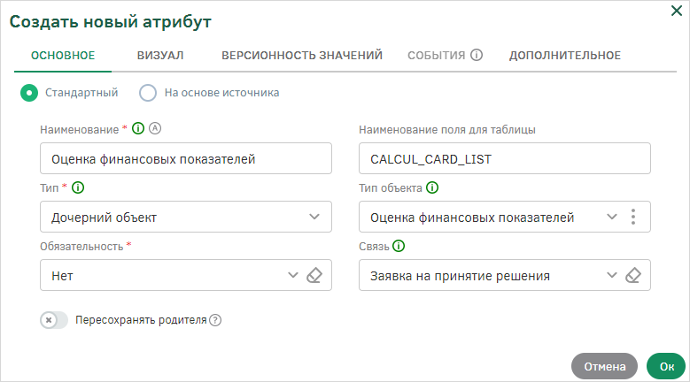Click the Отмена button
Screen dimensions: 690x382
pos(605,366)
